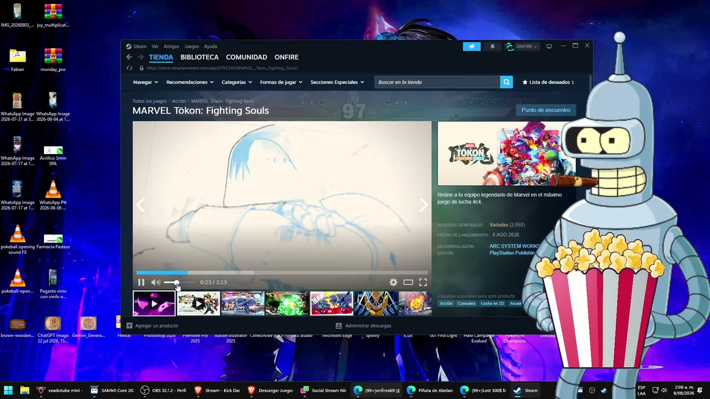
Task: Open Lista de deseados
Action: point(548,82)
